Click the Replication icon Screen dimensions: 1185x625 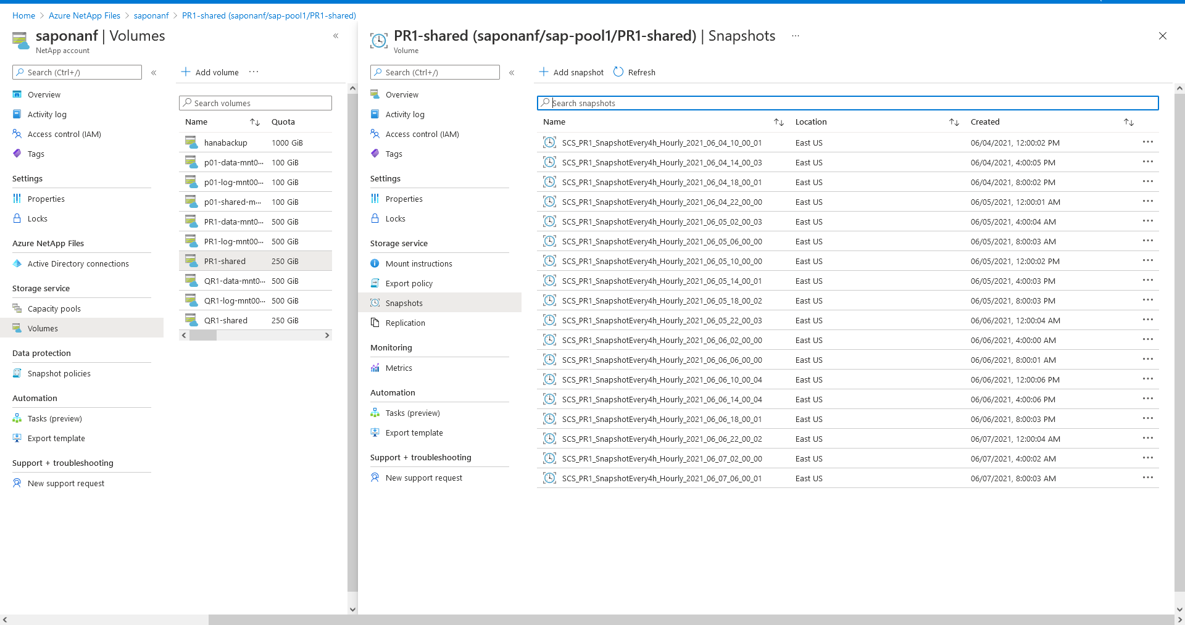pyautogui.click(x=375, y=323)
